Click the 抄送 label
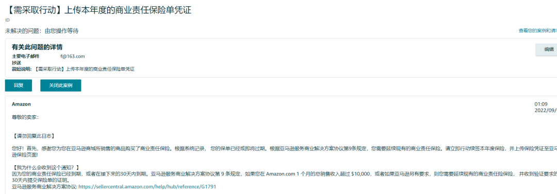The height and width of the screenshot is (194, 557). [17, 63]
